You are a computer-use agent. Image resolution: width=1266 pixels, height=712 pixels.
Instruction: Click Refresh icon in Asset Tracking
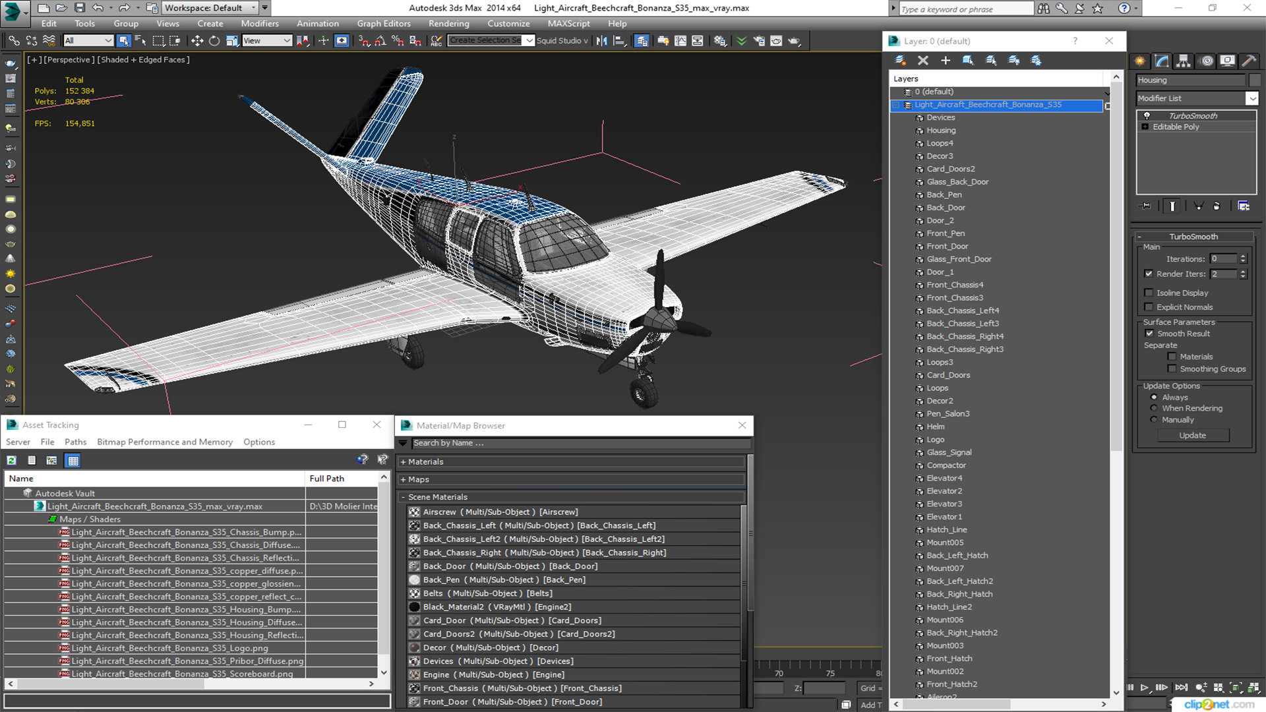(12, 460)
